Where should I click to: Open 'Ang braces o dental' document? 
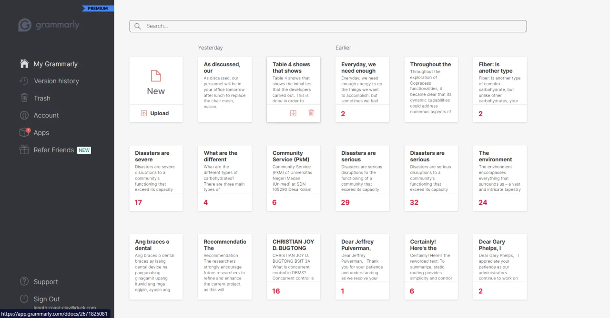point(156,267)
